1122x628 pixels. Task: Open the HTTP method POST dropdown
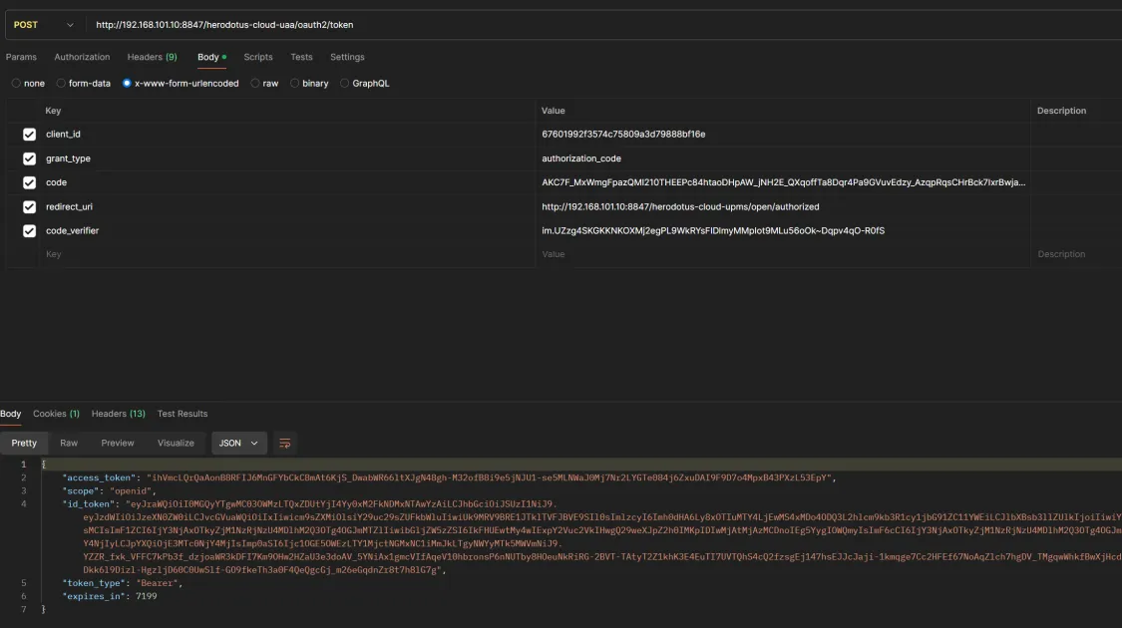(43, 25)
